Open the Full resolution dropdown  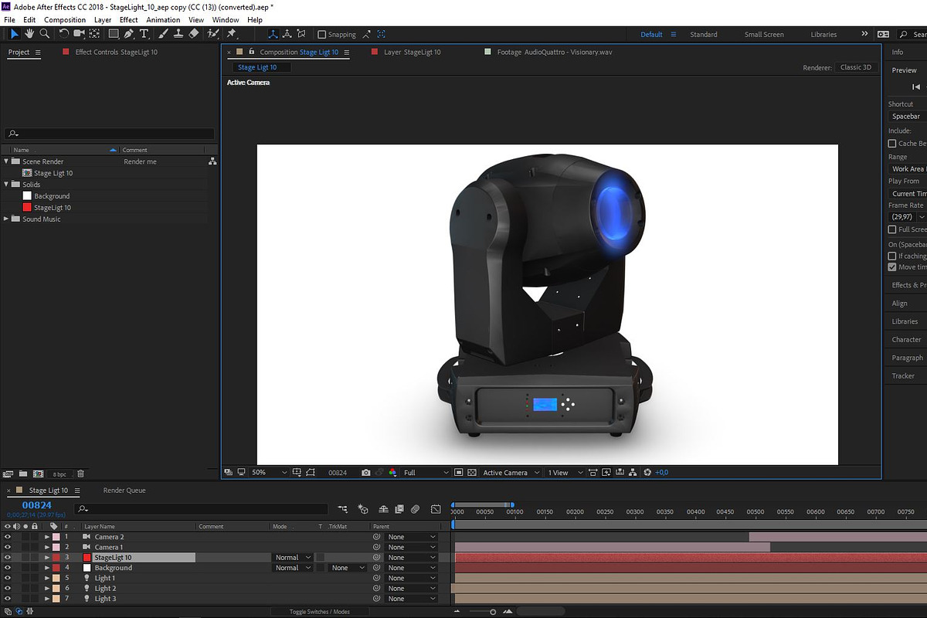426,473
